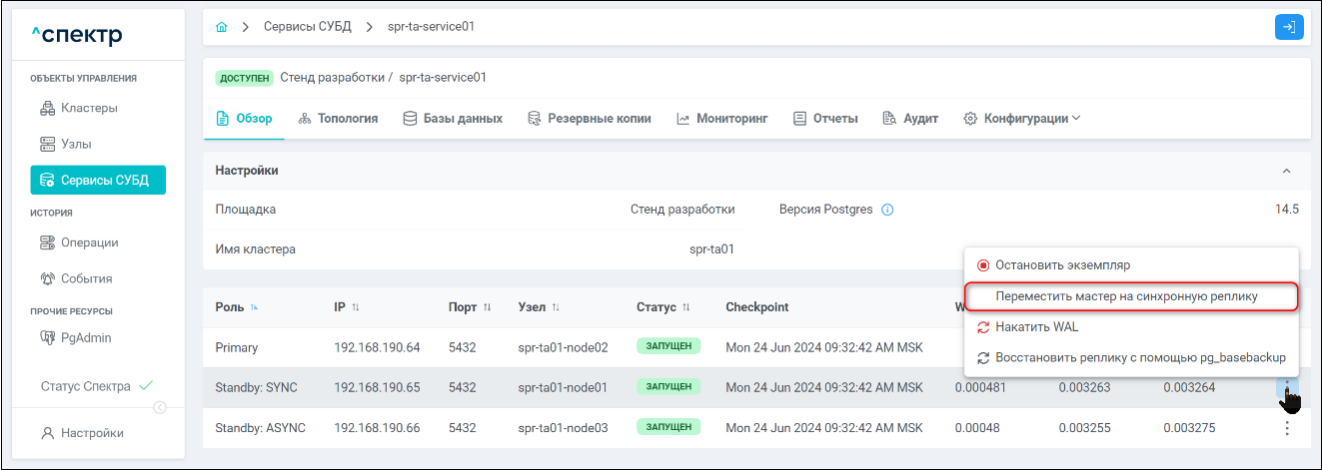
Task: Sort the table by Role column
Action: [x=254, y=307]
